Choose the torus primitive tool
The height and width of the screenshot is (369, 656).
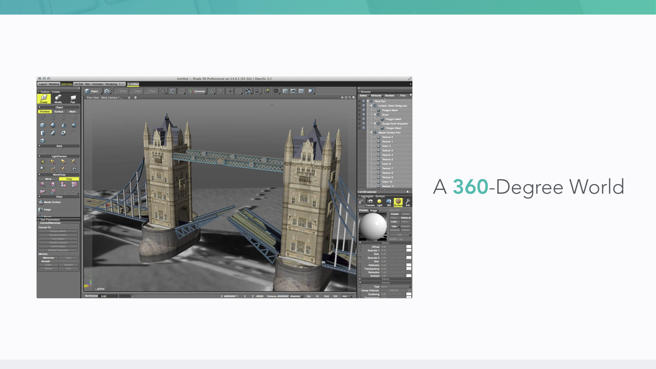coord(64,133)
